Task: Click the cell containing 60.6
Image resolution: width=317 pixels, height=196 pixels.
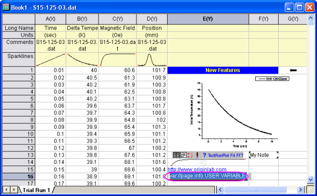Action: [x=117, y=70]
